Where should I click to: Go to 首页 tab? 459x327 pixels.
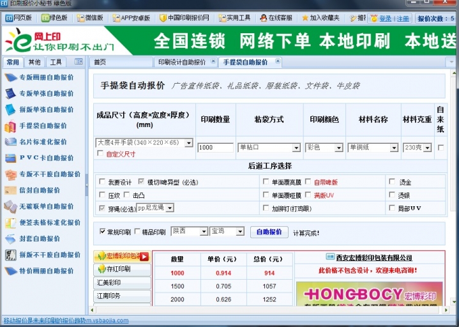(121, 62)
